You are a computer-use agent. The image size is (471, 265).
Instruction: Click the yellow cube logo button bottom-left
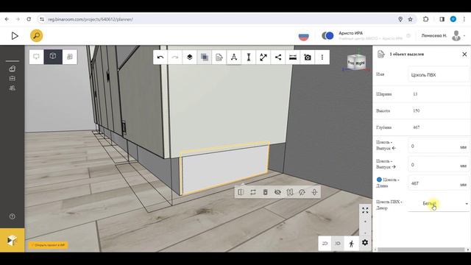coord(13,240)
